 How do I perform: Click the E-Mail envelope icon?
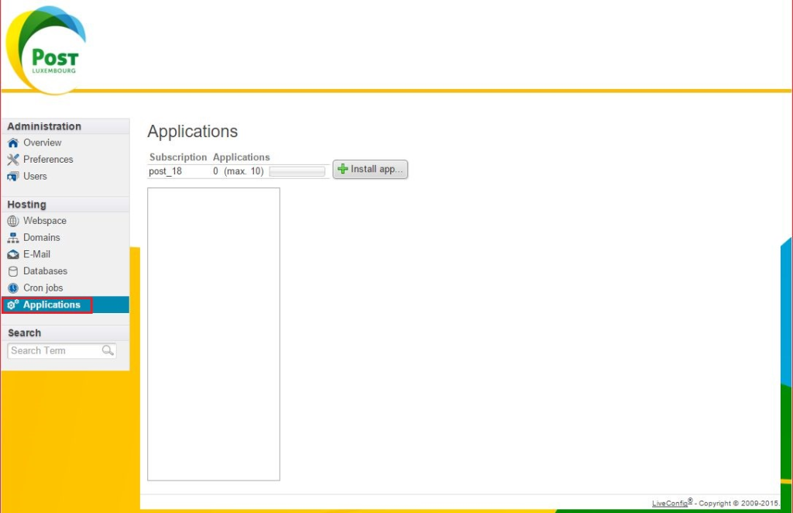pyautogui.click(x=13, y=254)
